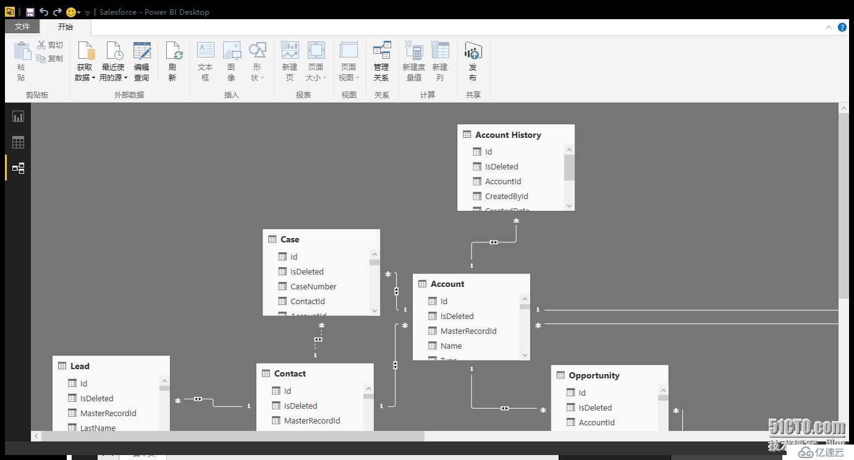This screenshot has height=460, width=854.
Task: Click the 刷新 refresh button
Action: [x=172, y=61]
